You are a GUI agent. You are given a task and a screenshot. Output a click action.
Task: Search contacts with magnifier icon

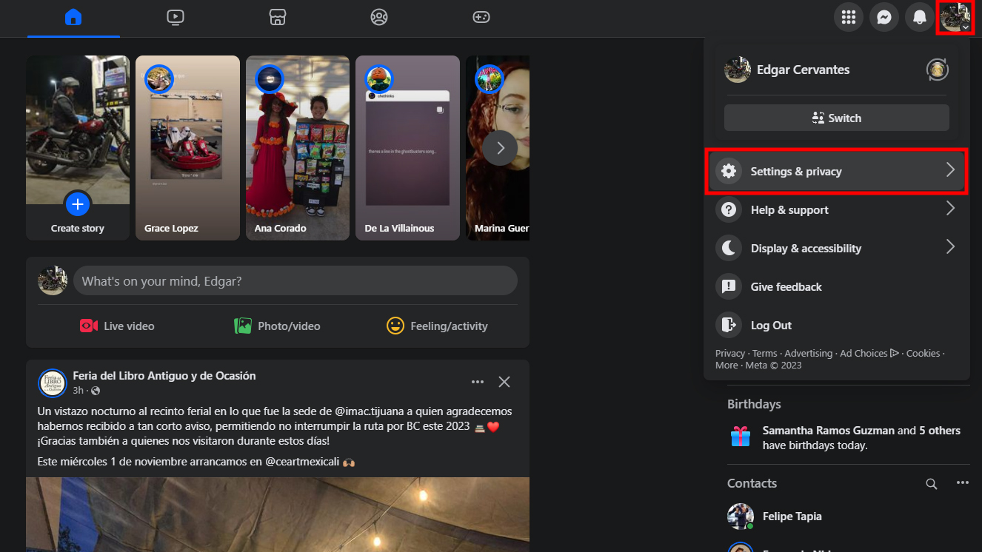[931, 483]
